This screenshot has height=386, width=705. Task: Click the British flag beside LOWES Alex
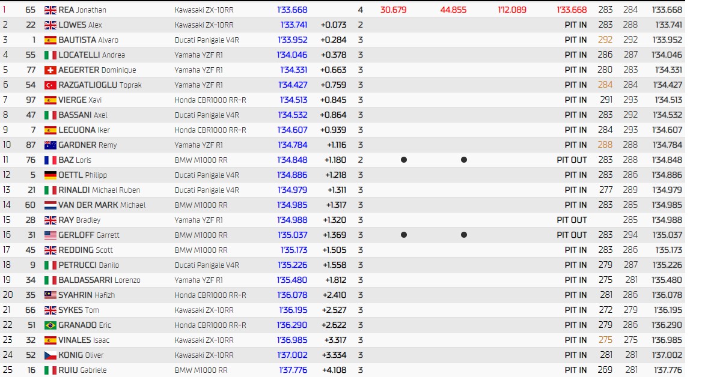pyautogui.click(x=50, y=25)
